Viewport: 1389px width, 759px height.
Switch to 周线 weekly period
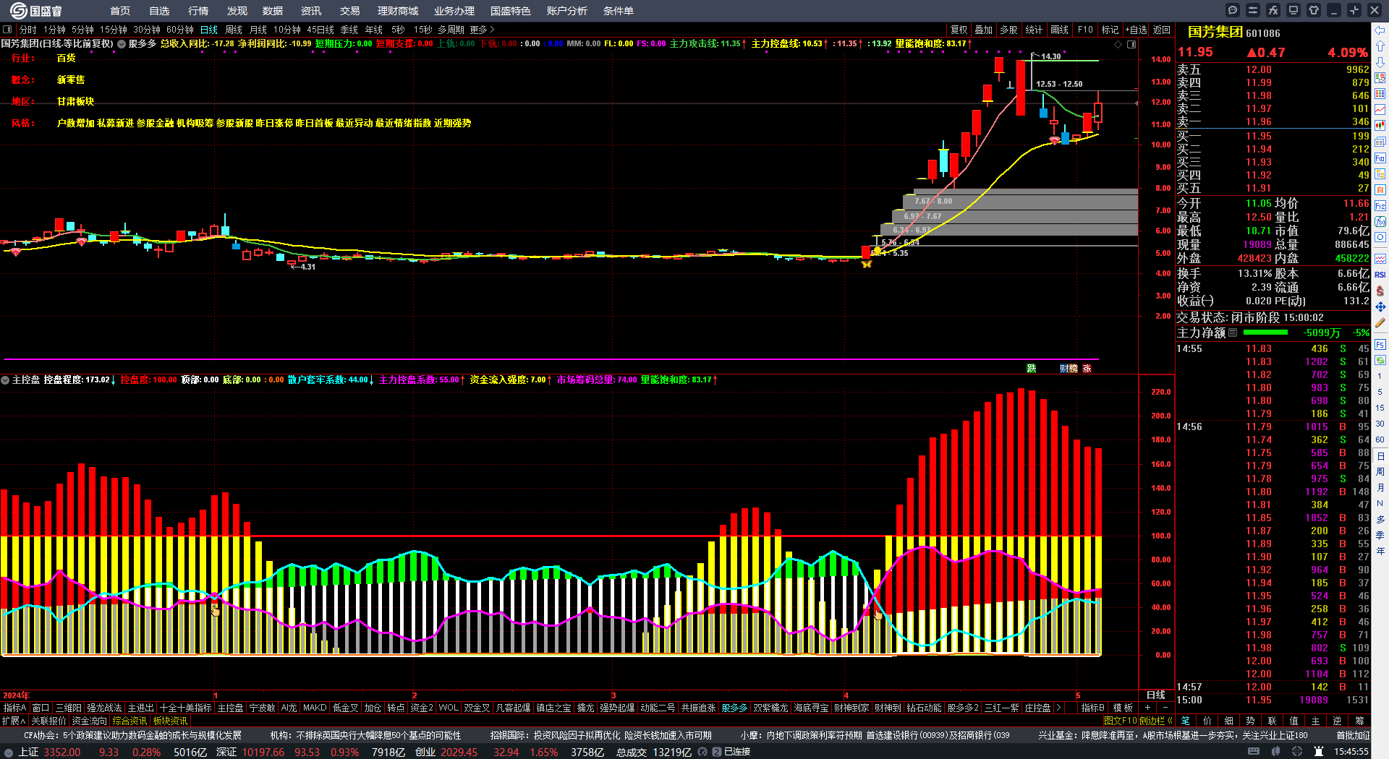click(x=234, y=30)
